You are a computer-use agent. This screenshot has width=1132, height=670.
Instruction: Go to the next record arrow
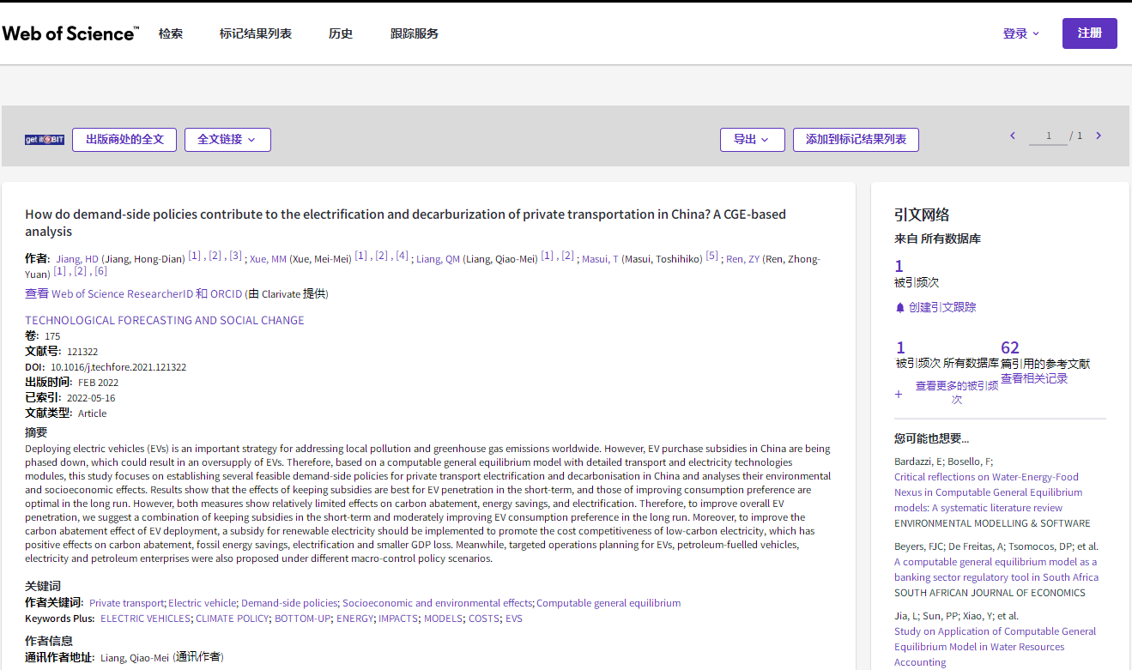pos(1099,136)
